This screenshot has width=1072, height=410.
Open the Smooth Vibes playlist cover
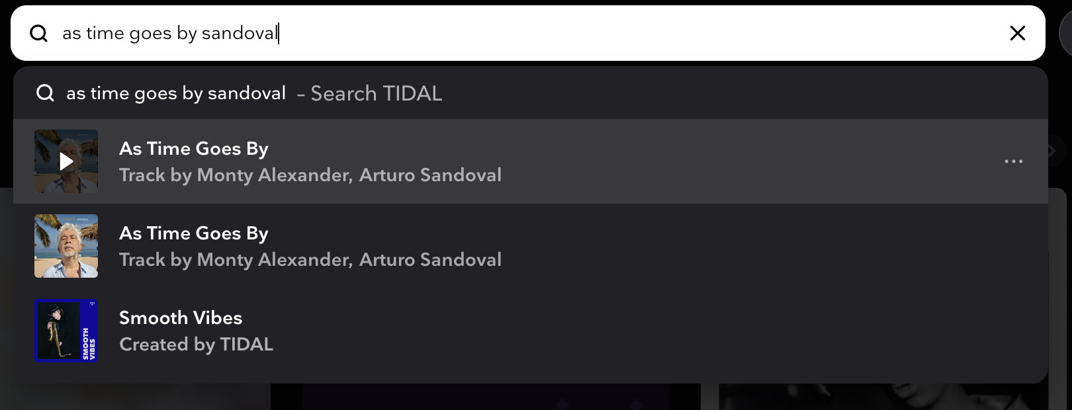66,331
